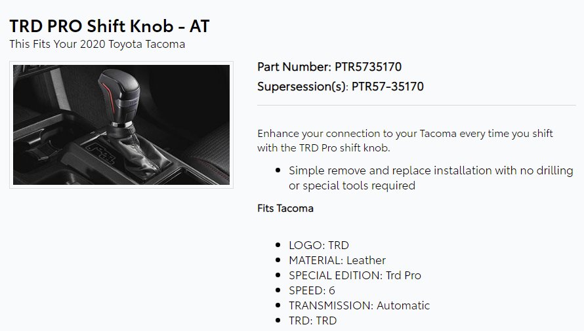Click the 'Enhance your connection' description paragraph
584x331 pixels.
pos(405,140)
